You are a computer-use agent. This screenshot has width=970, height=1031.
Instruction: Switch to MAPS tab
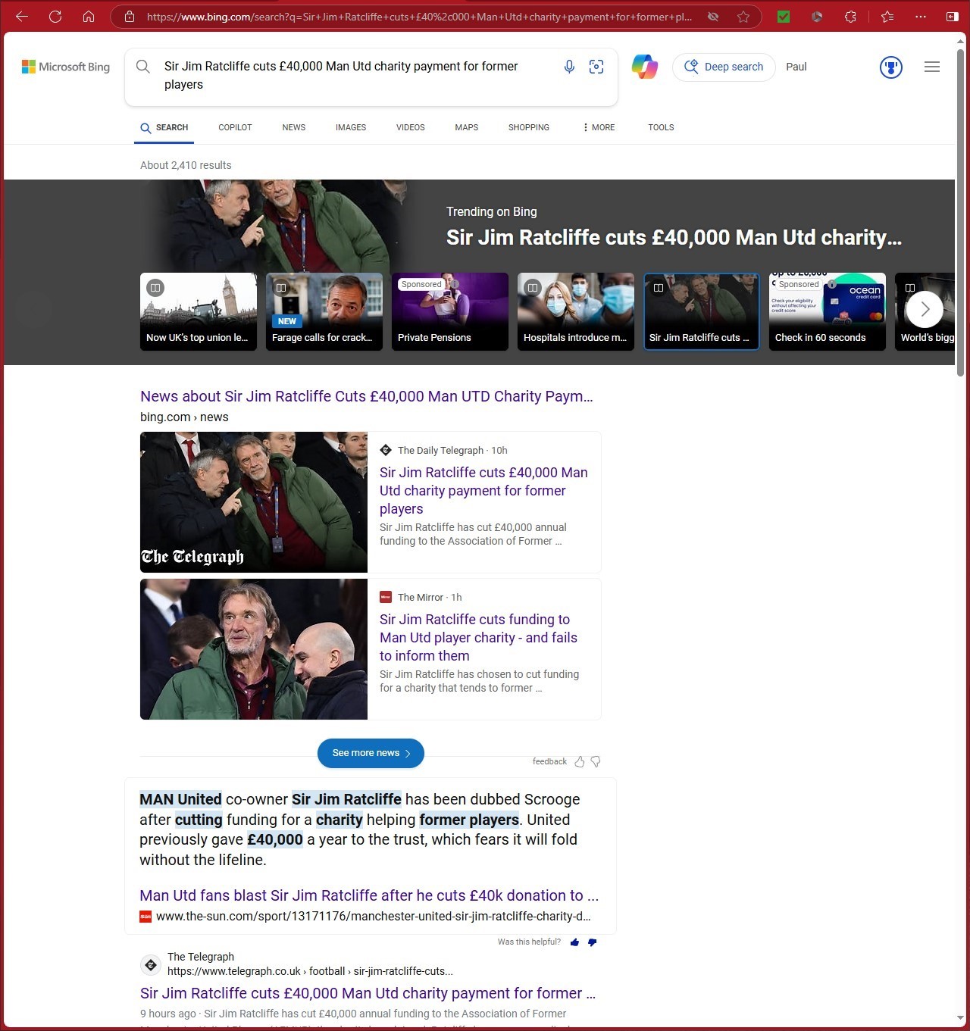(467, 127)
